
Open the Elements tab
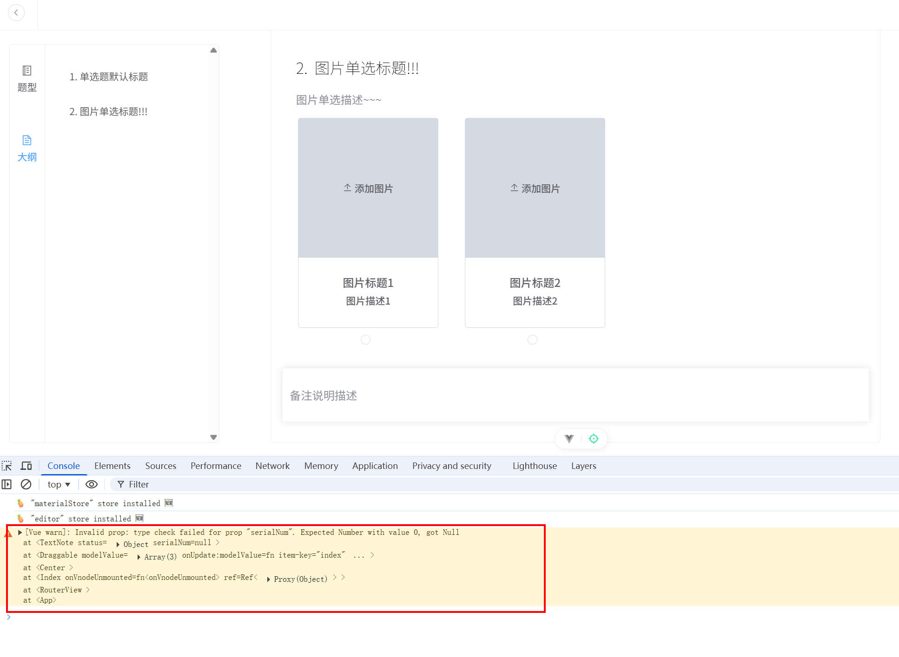click(x=112, y=466)
